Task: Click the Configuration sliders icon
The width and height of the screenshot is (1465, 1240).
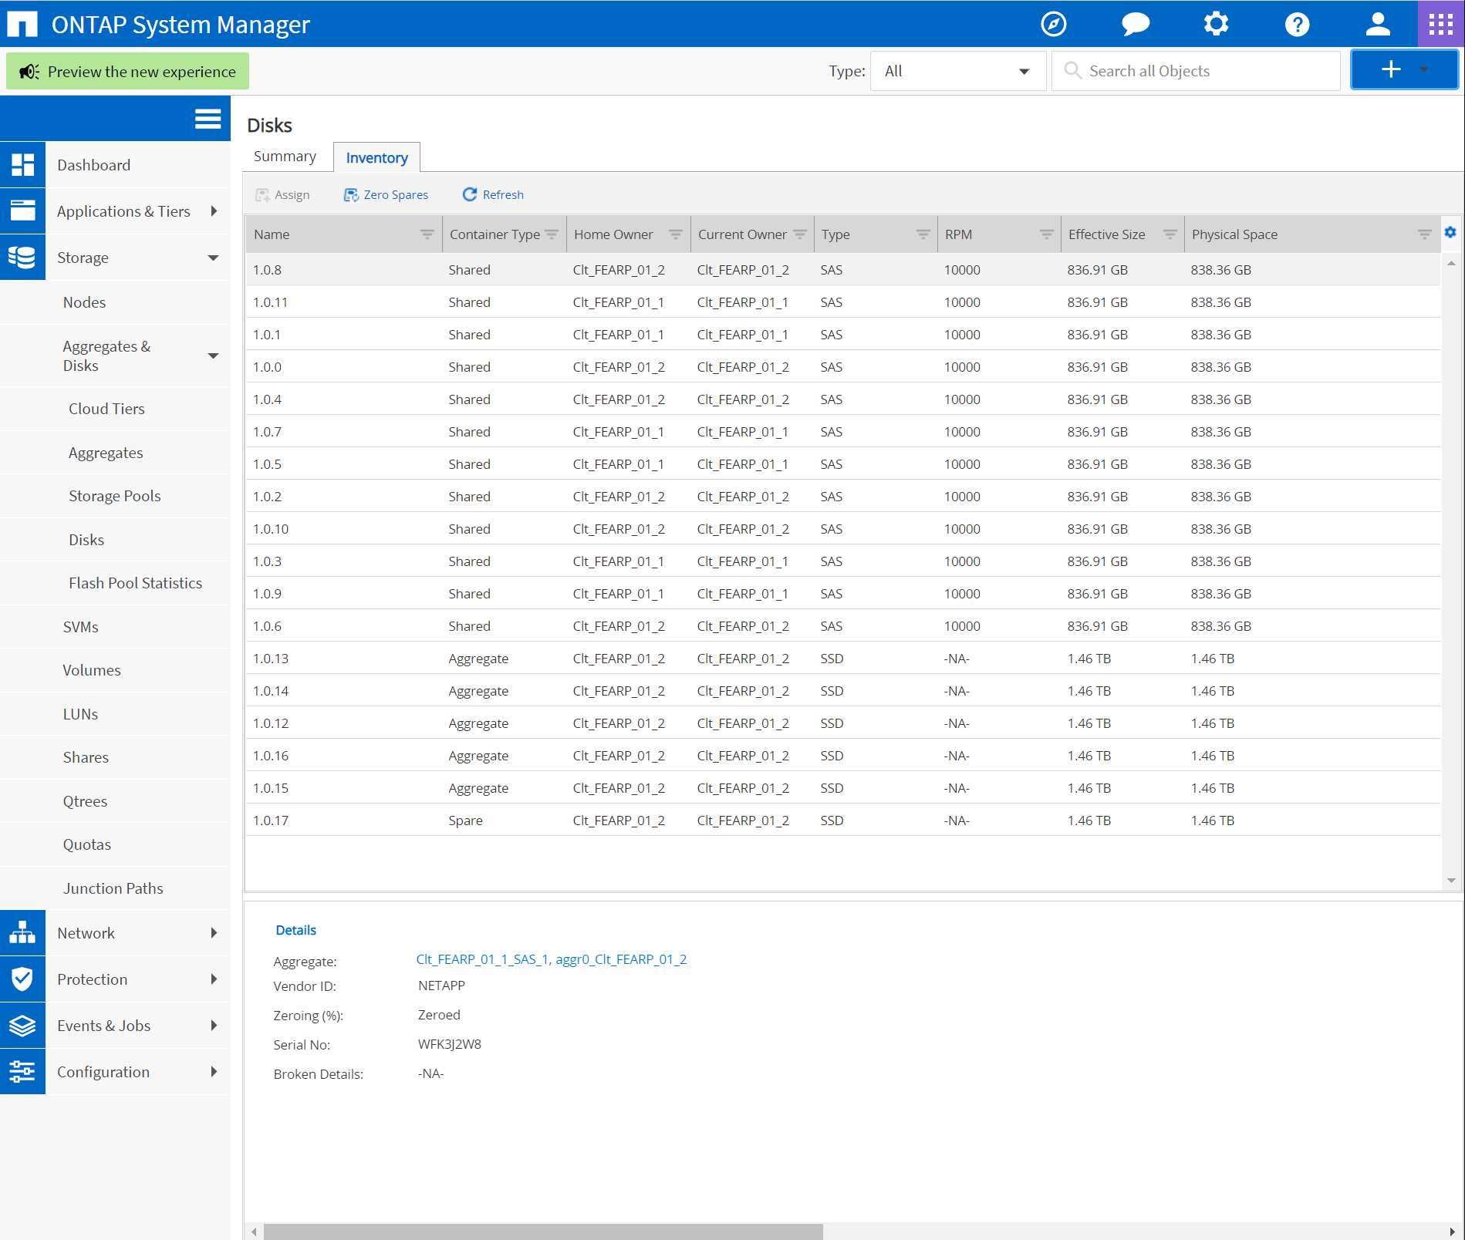Action: pyautogui.click(x=22, y=1071)
